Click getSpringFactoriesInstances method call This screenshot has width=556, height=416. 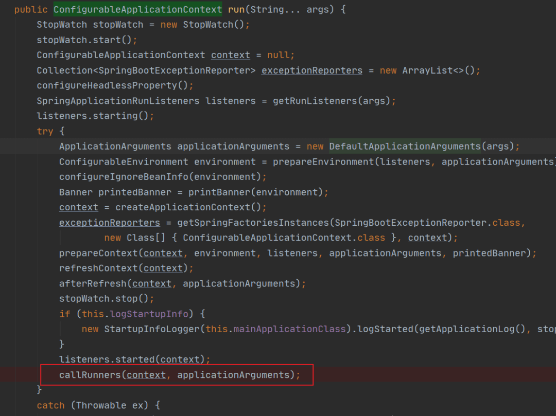click(253, 223)
